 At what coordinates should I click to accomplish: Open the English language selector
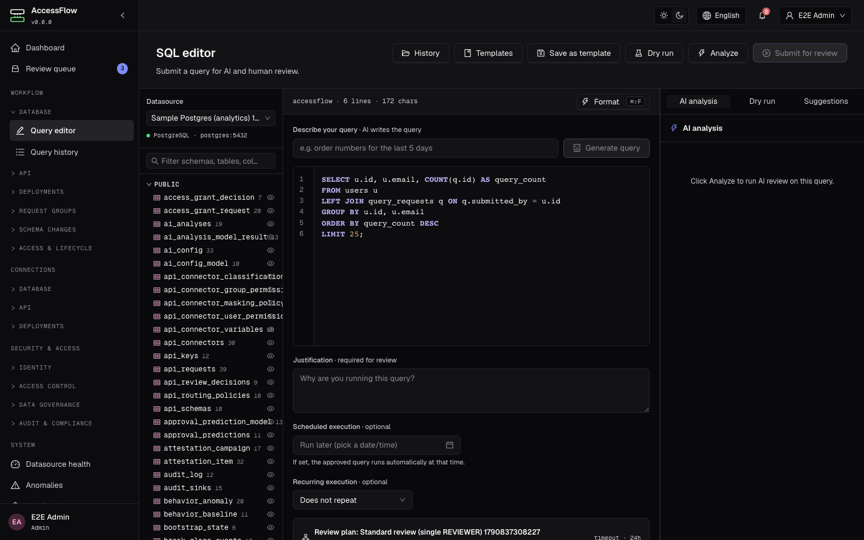click(x=721, y=16)
